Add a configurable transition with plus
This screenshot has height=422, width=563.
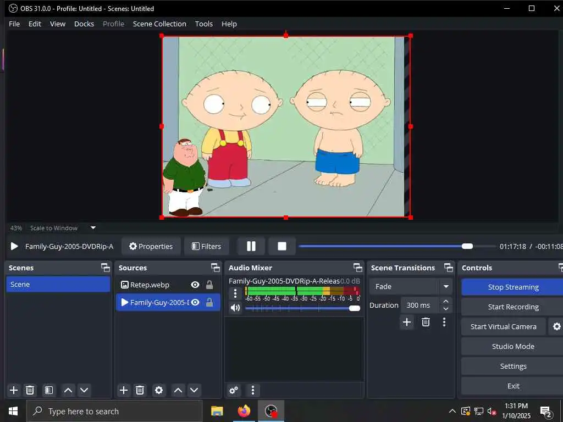pyautogui.click(x=407, y=322)
